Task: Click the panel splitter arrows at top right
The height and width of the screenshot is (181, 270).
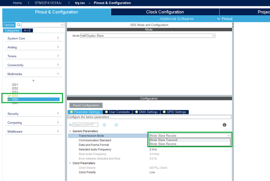Action: click(x=233, y=25)
